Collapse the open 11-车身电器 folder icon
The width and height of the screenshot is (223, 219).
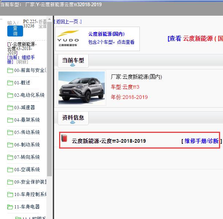(x=10, y=207)
